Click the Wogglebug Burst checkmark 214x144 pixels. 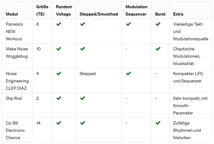click(158, 49)
